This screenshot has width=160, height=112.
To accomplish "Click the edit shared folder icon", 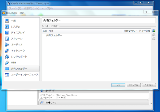I will [154, 35].
